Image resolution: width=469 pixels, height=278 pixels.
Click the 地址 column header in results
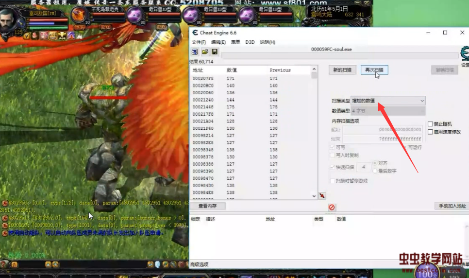point(198,70)
